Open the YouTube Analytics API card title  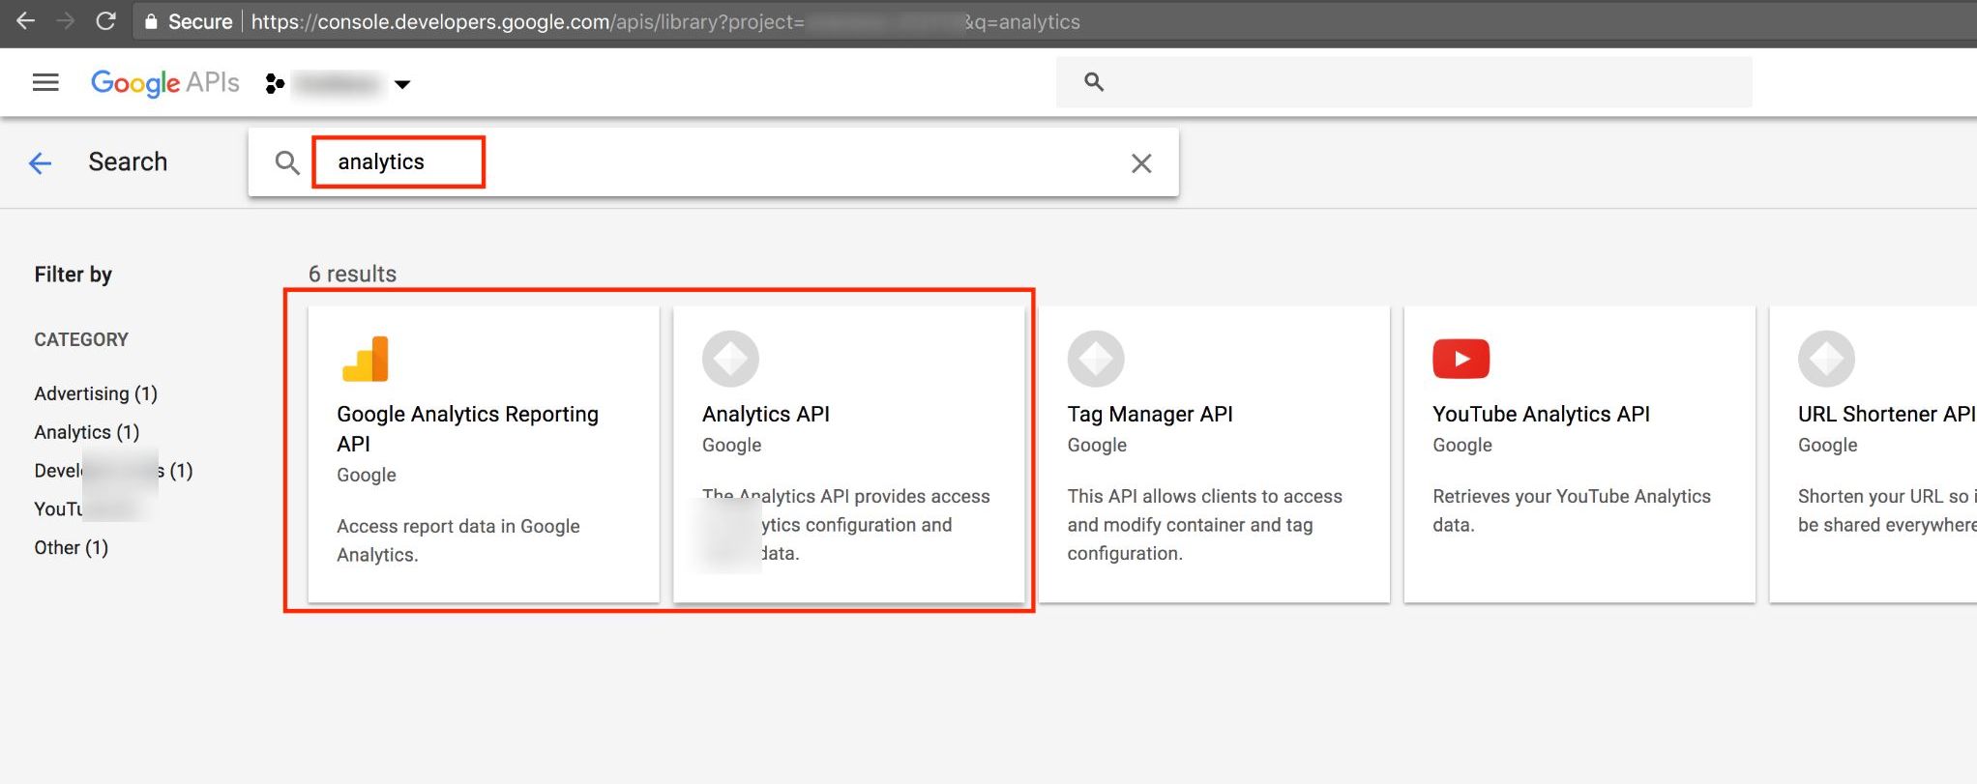(1541, 414)
